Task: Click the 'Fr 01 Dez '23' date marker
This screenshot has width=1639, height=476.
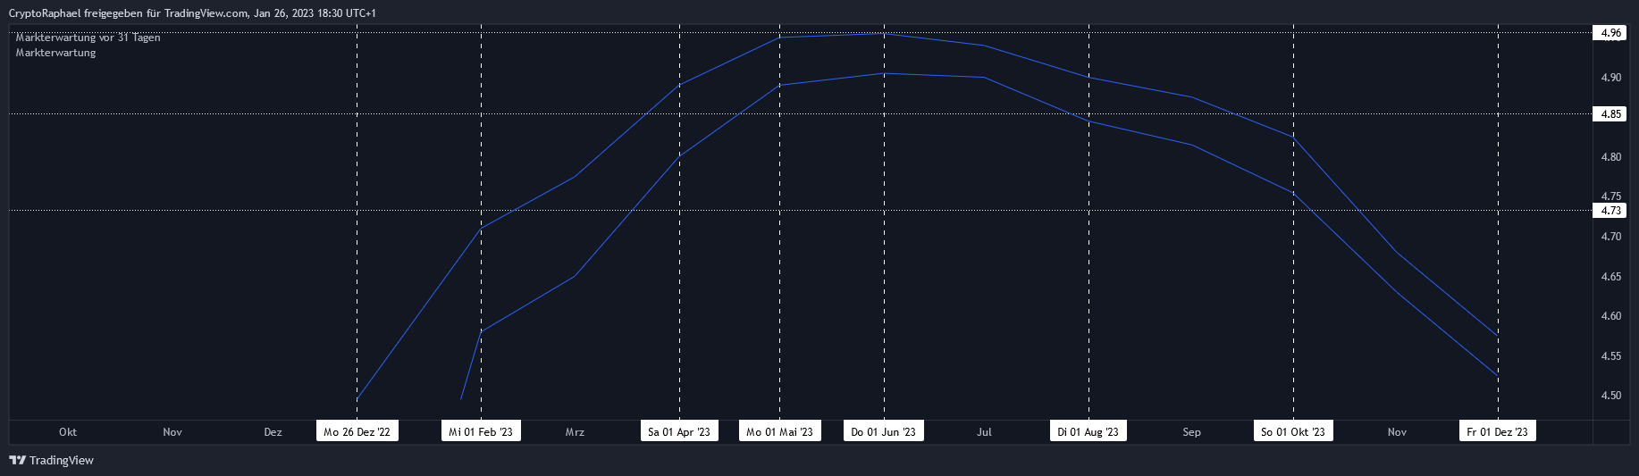Action: coord(1498,431)
